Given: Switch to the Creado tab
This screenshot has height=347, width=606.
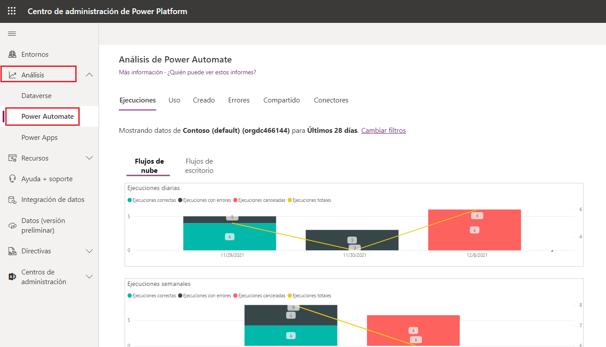Looking at the screenshot, I should [x=204, y=100].
